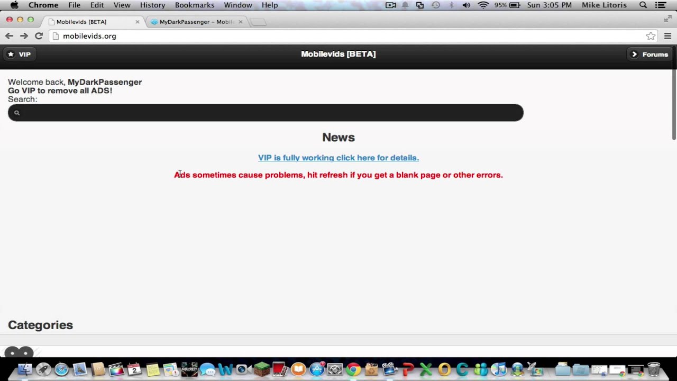Open iTunes in the Dock
Viewport: 677px width, 381px height.
tap(499, 369)
